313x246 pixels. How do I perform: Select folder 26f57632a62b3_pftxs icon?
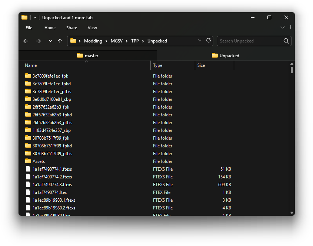pos(28,122)
